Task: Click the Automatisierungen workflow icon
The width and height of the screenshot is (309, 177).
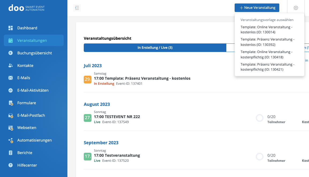Action: tap(11, 140)
